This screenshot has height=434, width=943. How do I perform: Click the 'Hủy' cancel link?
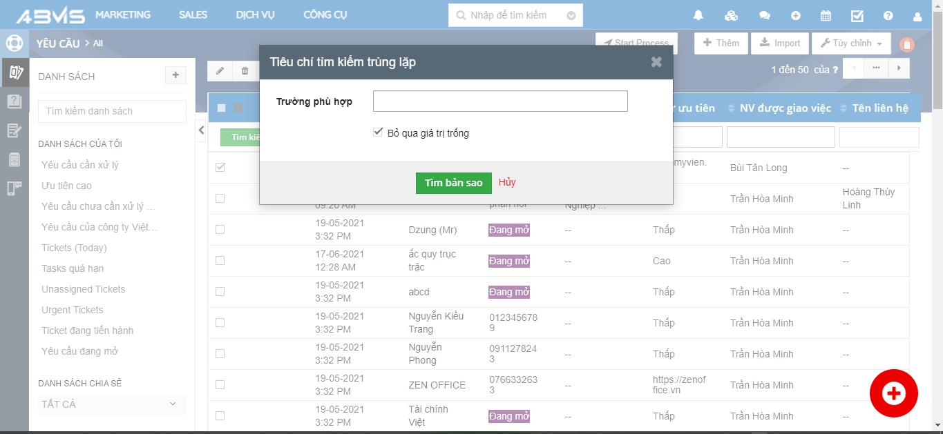point(507,182)
